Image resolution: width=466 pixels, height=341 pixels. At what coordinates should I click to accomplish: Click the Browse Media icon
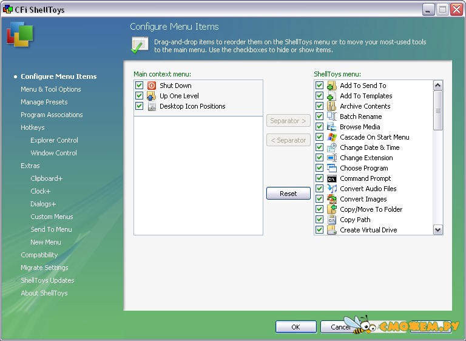tap(332, 127)
